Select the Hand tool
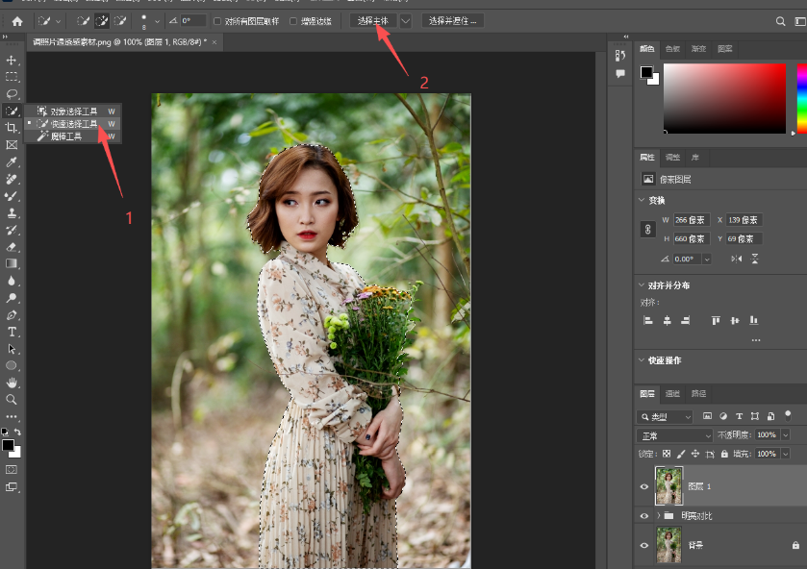The image size is (807, 569). (x=12, y=383)
